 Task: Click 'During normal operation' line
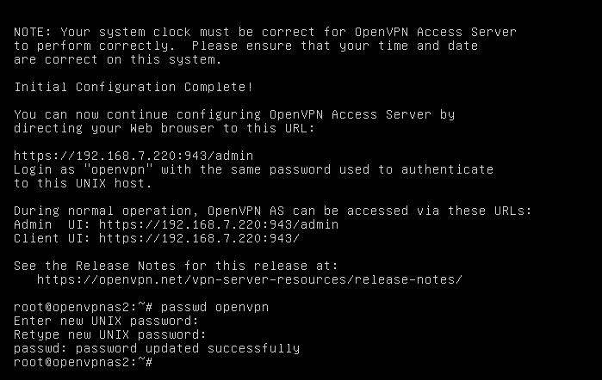coord(273,211)
